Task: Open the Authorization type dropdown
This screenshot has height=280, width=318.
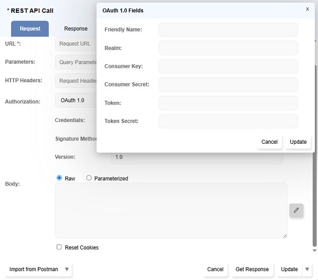Action: (75, 100)
